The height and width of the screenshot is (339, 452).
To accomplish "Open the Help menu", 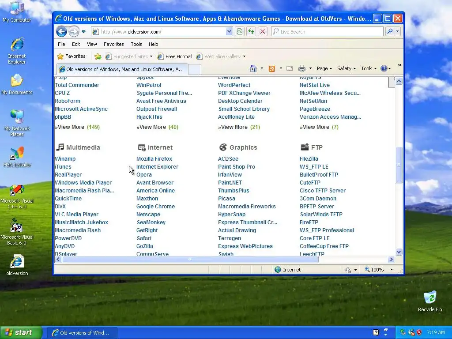I will [153, 44].
